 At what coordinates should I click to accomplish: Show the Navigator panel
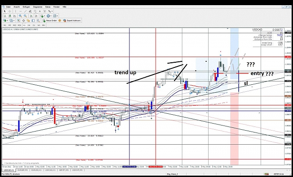(x=28, y=21)
